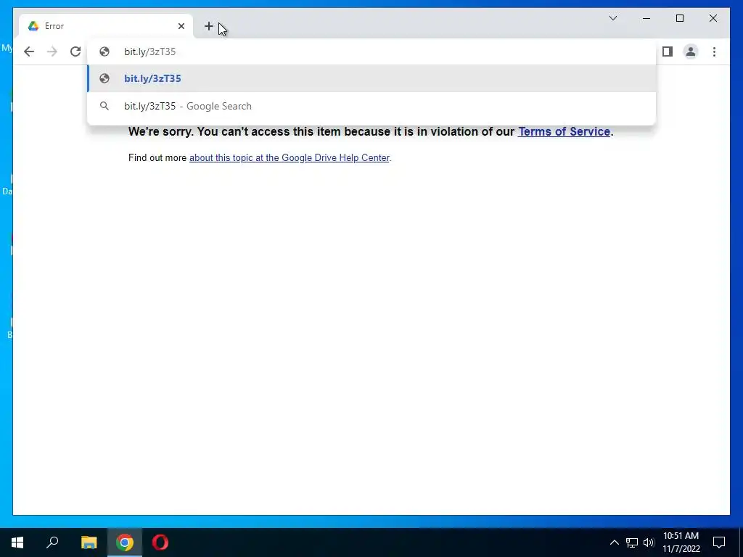Viewport: 743px width, 557px height.
Task: Maximize the Chrome window
Action: 679,18
